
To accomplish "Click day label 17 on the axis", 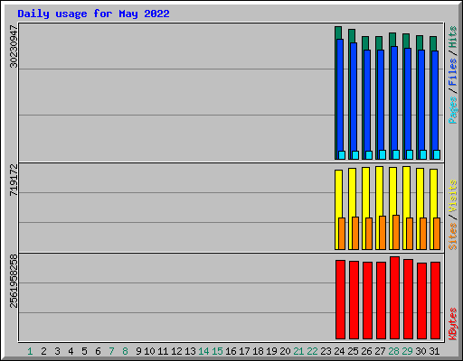I will [x=244, y=351].
